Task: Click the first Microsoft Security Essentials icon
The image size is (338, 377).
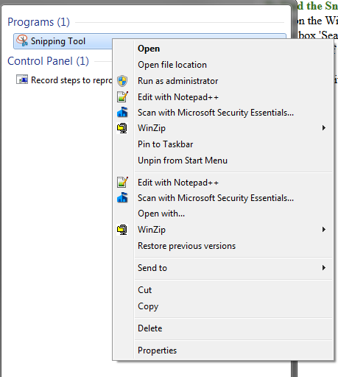Action: coord(122,112)
